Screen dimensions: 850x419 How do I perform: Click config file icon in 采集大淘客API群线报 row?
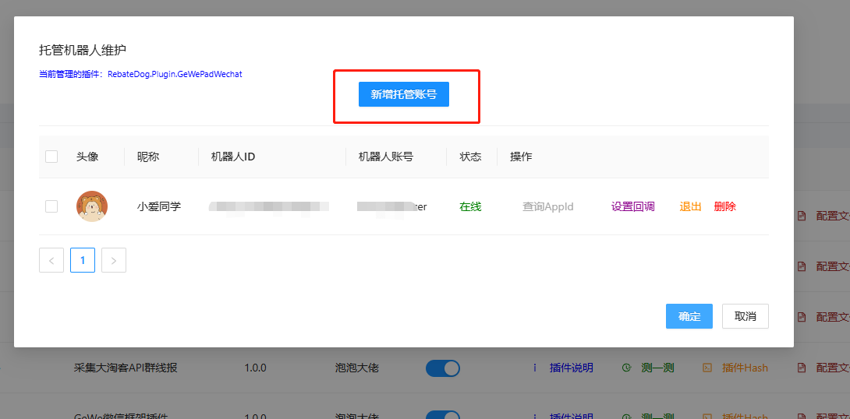click(802, 368)
